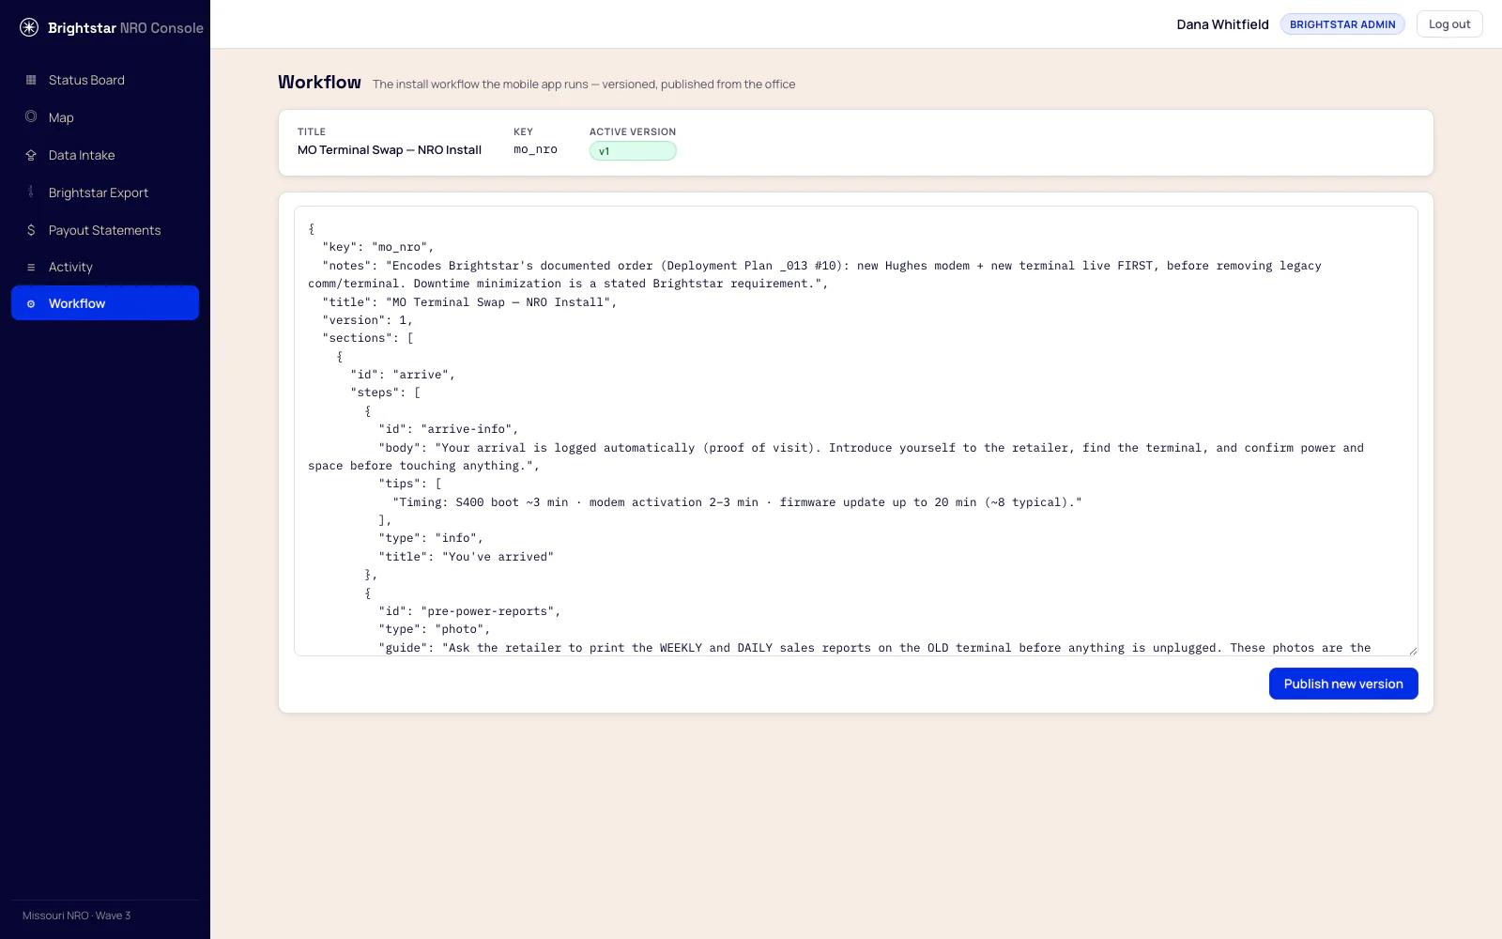Screen dimensions: 1502x939
Task: Click the JSON editor resize handle
Action: click(1412, 650)
